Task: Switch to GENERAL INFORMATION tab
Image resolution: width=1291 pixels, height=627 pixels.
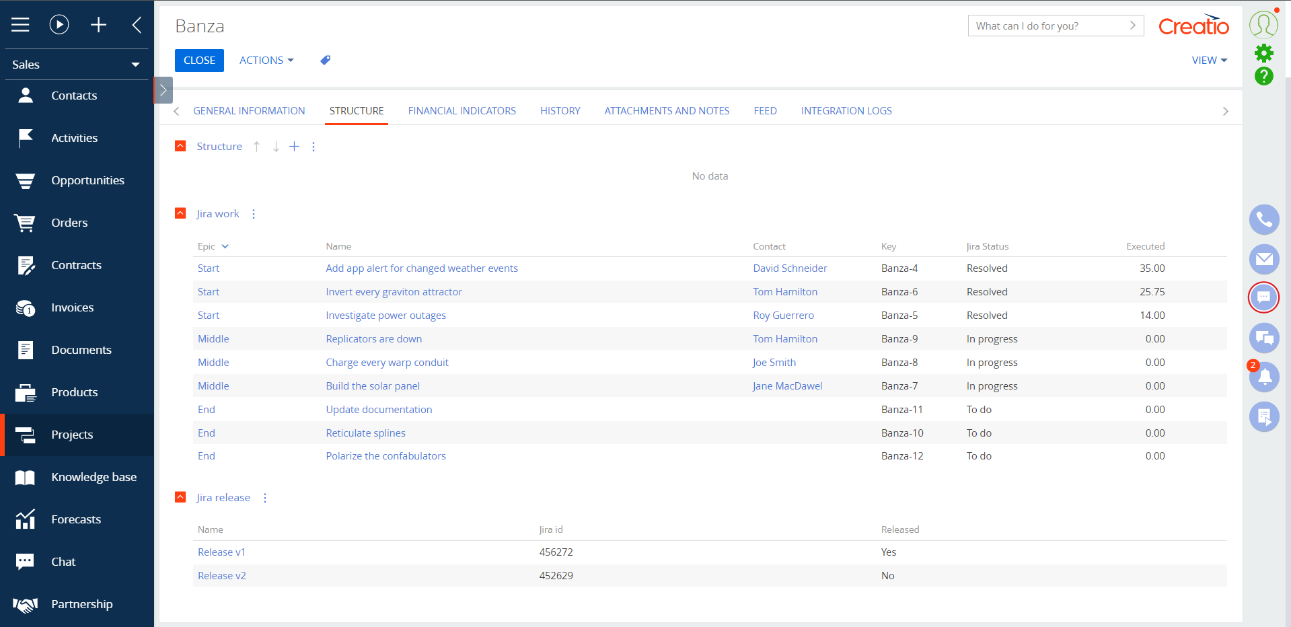Action: coord(249,111)
